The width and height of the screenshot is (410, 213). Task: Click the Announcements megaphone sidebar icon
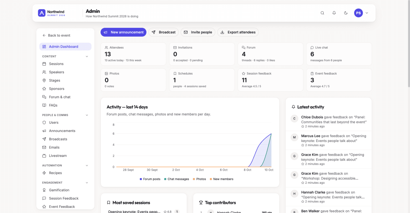coord(44,131)
